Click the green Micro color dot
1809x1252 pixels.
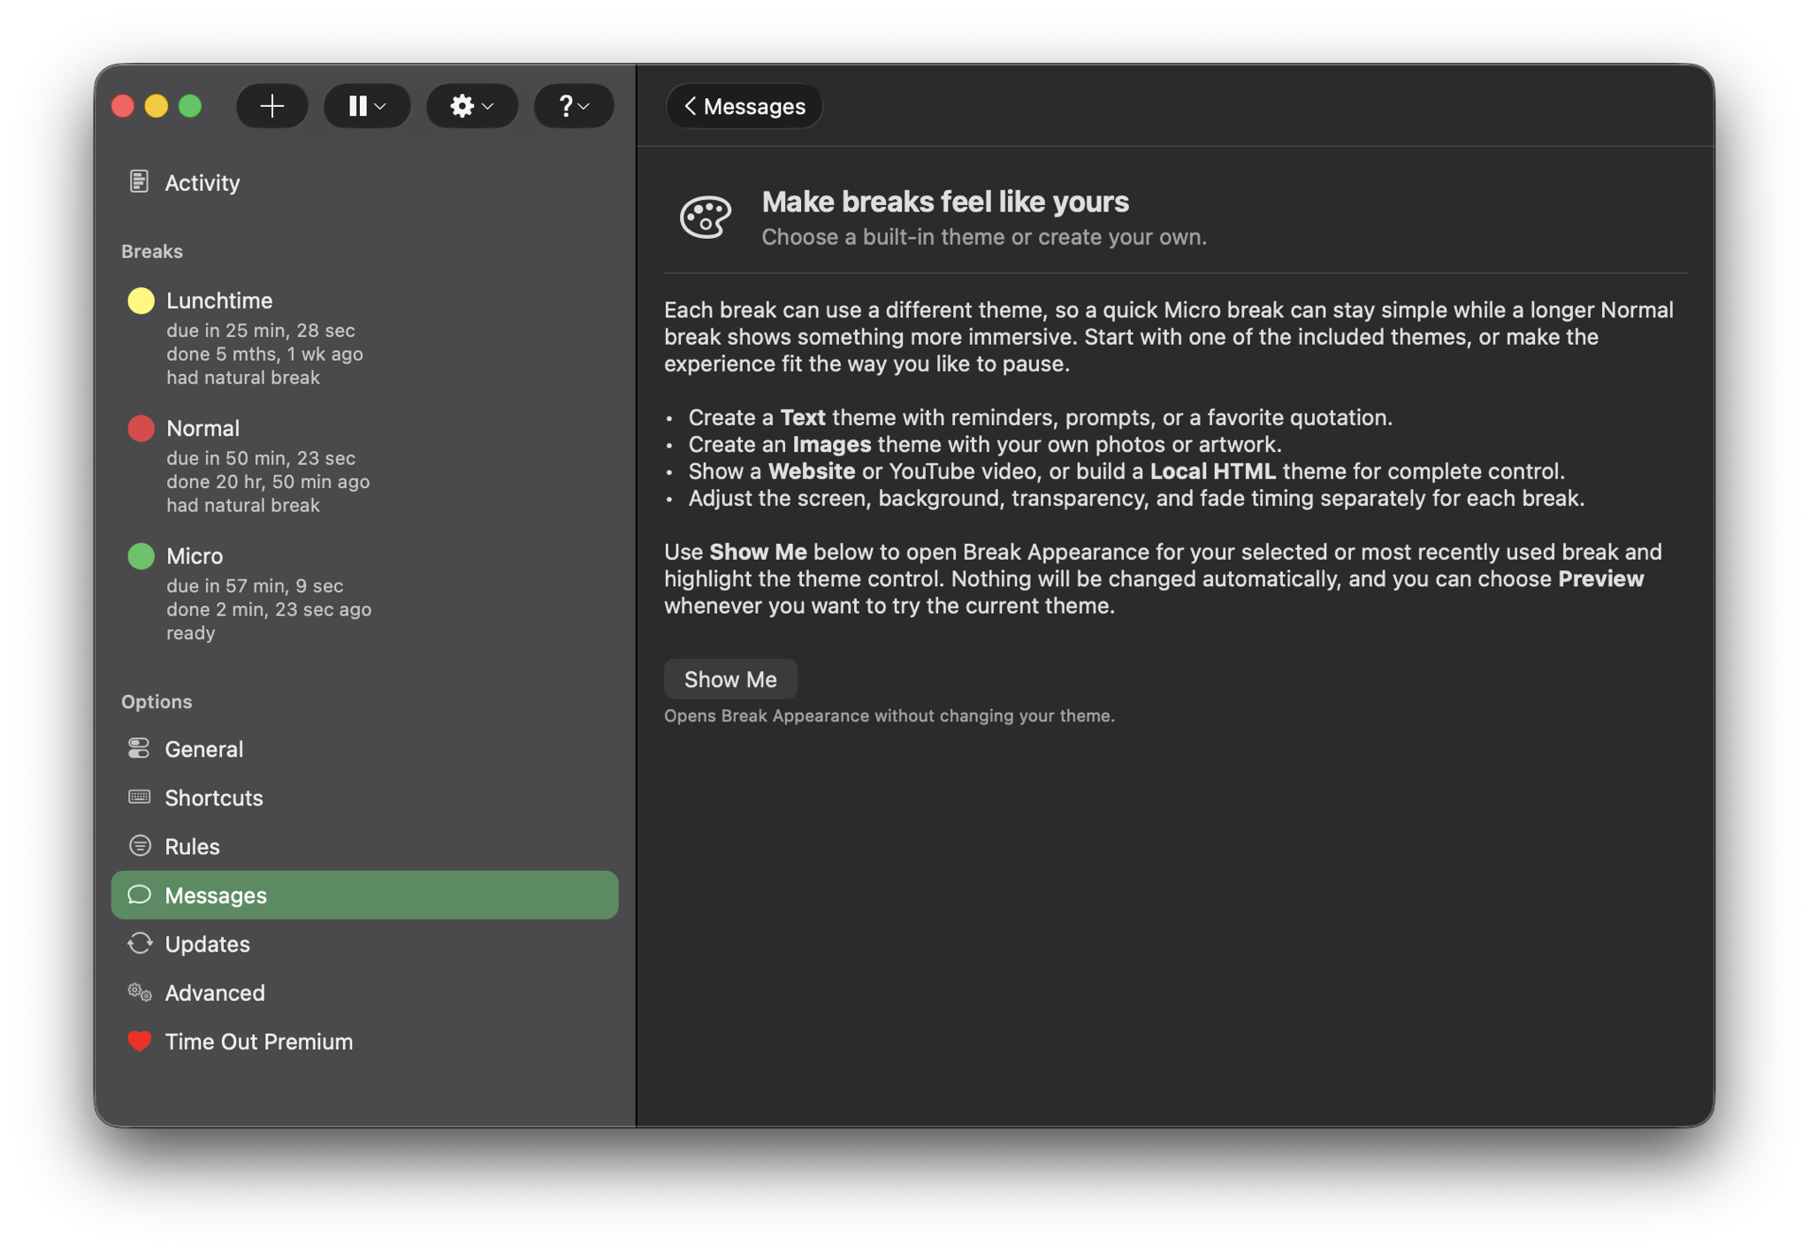(x=141, y=556)
